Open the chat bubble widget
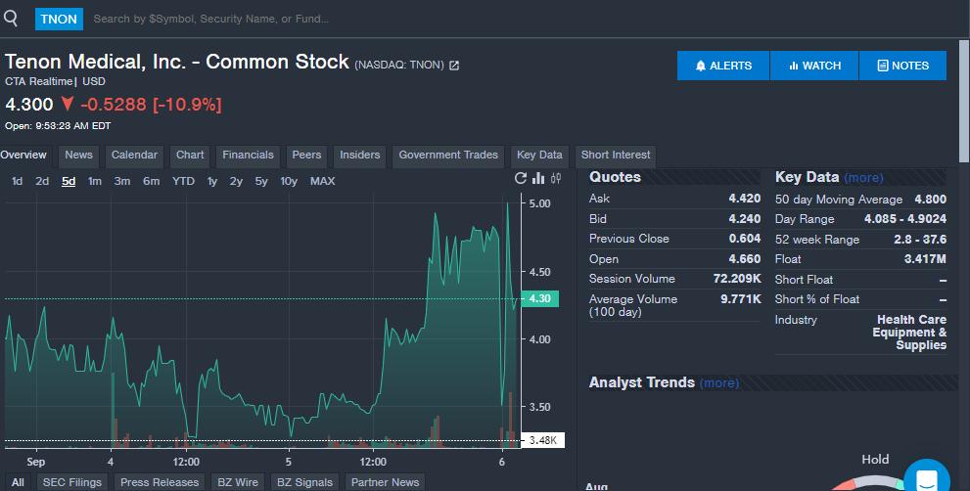970x491 pixels. pyautogui.click(x=927, y=478)
